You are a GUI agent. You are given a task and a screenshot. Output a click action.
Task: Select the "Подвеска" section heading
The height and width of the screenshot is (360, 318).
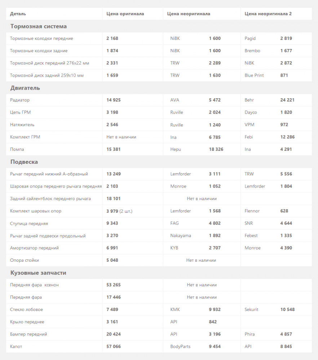coord(24,162)
